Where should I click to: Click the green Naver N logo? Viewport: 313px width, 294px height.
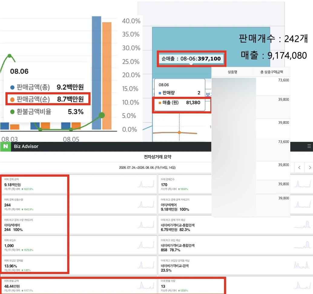tap(5, 146)
